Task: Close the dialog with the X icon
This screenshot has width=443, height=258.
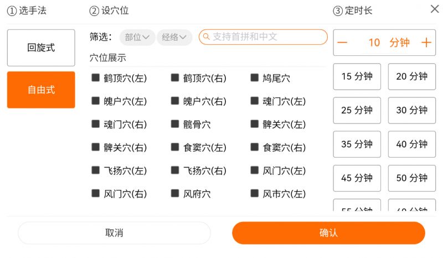Action: pyautogui.click(x=435, y=9)
